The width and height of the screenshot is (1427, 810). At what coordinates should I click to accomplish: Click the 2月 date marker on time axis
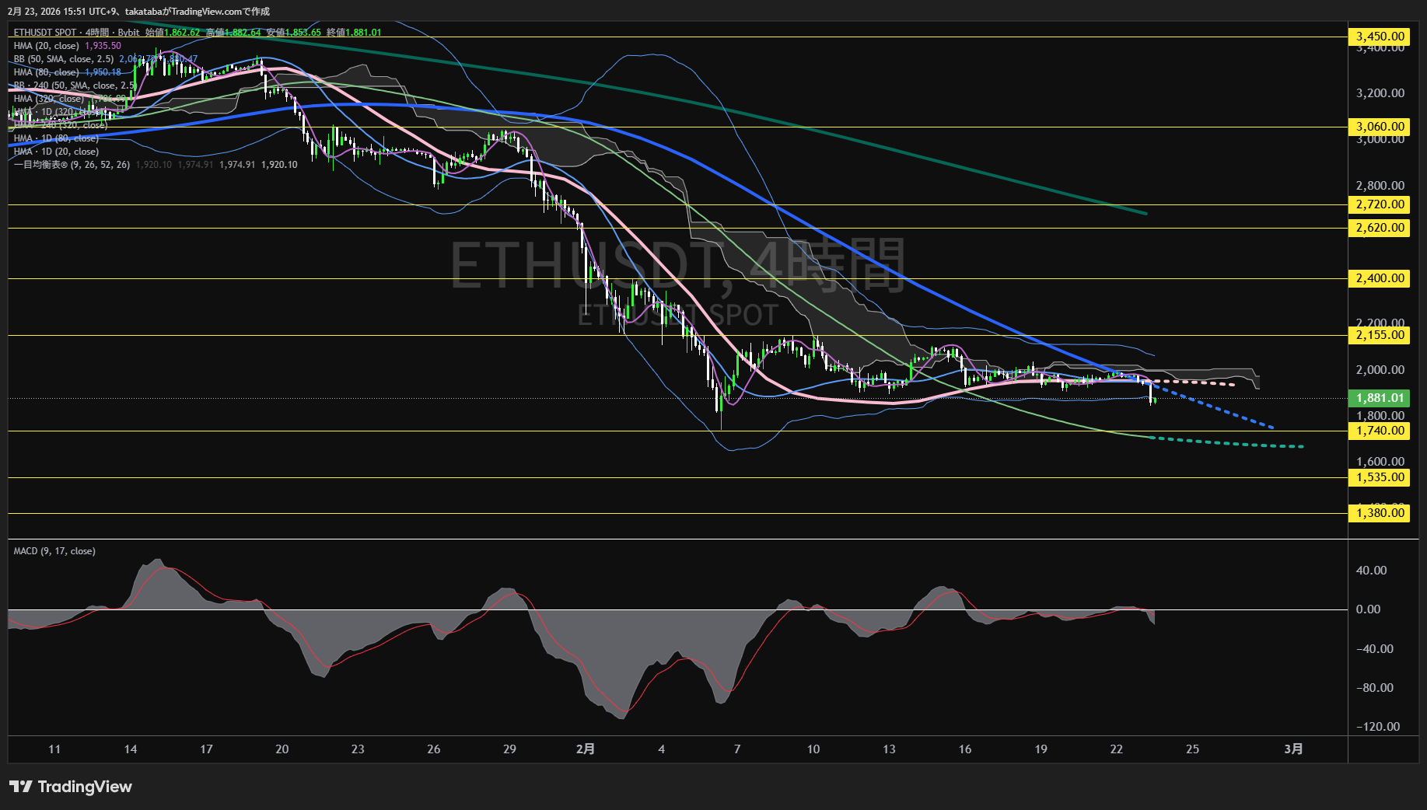pyautogui.click(x=586, y=749)
